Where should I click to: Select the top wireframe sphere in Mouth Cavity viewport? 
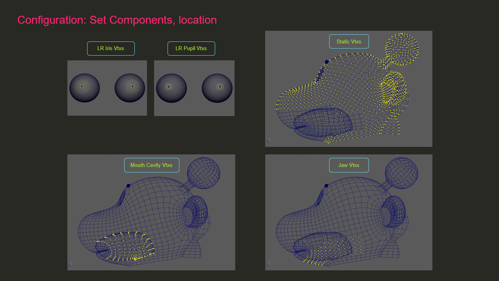coord(203,173)
